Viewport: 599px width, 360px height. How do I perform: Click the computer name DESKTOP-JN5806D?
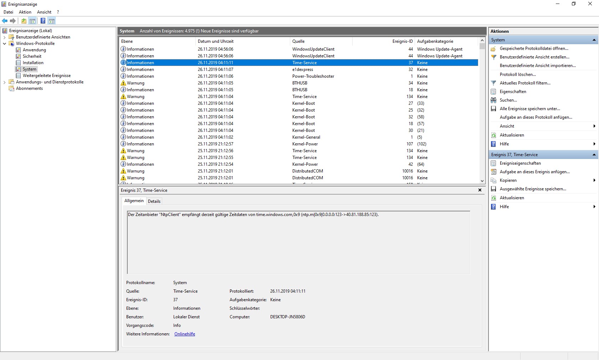tap(288, 317)
